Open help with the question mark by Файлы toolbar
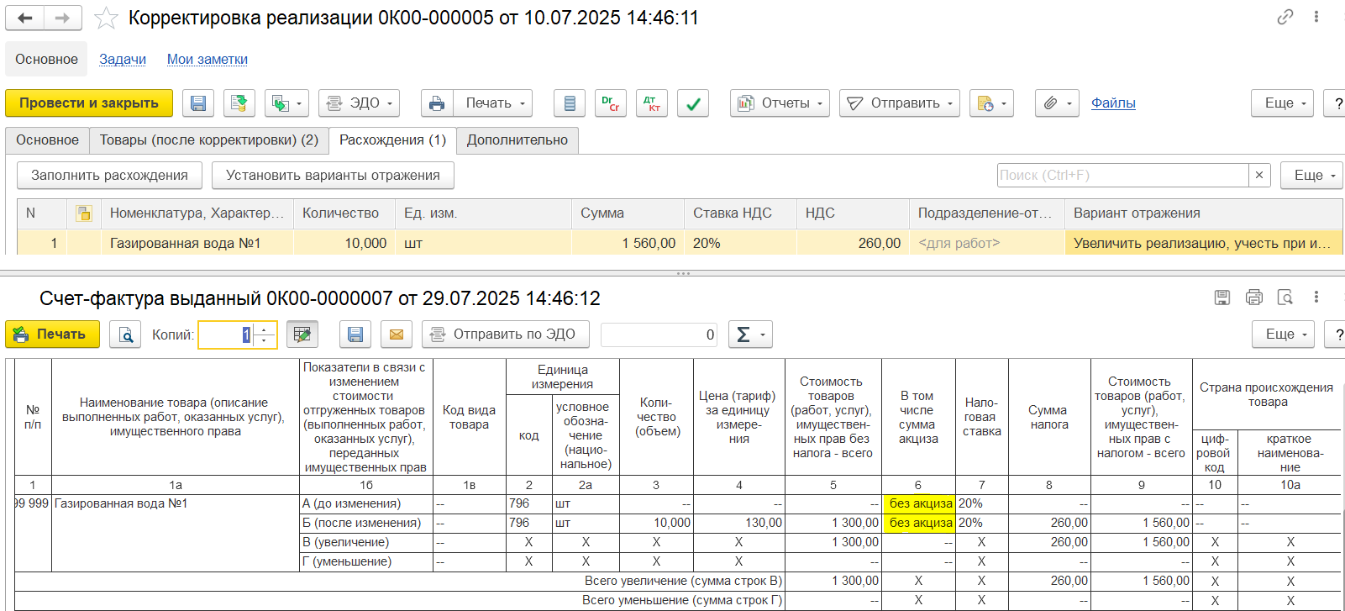This screenshot has width=1345, height=611. pyautogui.click(x=1337, y=103)
